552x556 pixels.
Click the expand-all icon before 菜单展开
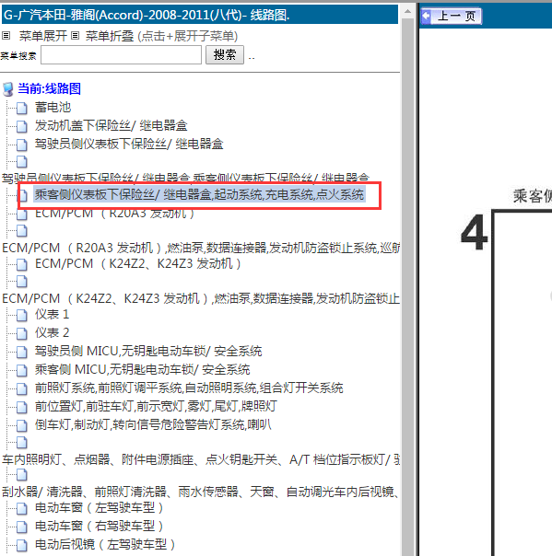[6, 36]
